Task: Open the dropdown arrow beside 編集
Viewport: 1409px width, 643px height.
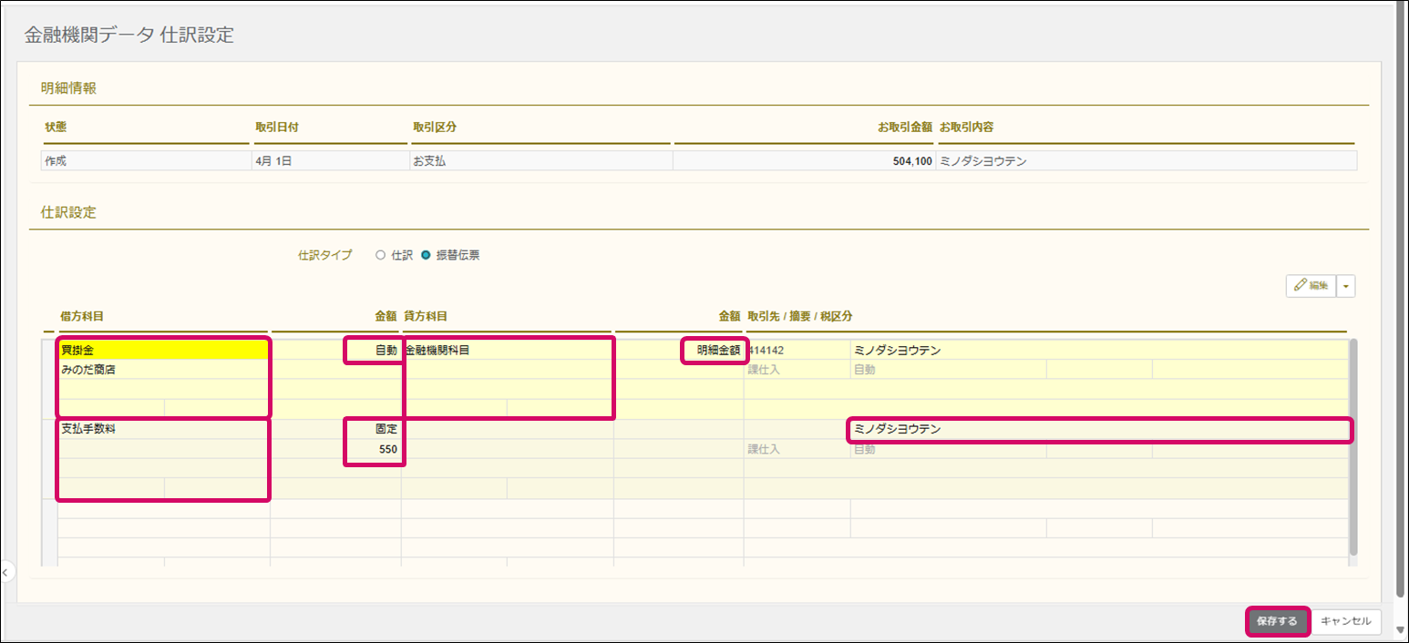Action: [x=1347, y=285]
